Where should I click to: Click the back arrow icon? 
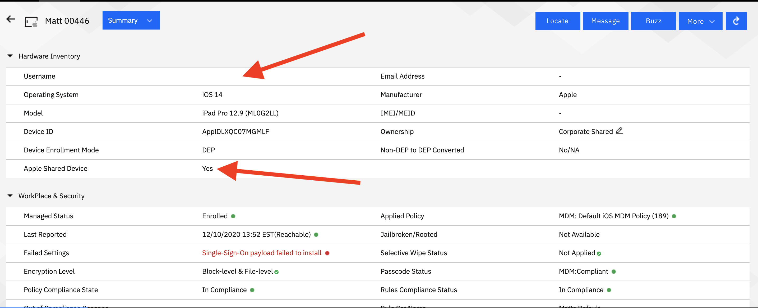click(11, 19)
